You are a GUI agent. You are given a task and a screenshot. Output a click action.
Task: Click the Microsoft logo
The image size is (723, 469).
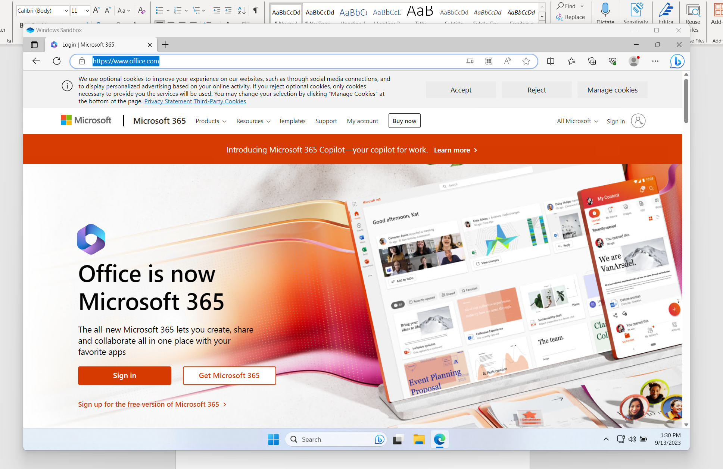coord(86,120)
